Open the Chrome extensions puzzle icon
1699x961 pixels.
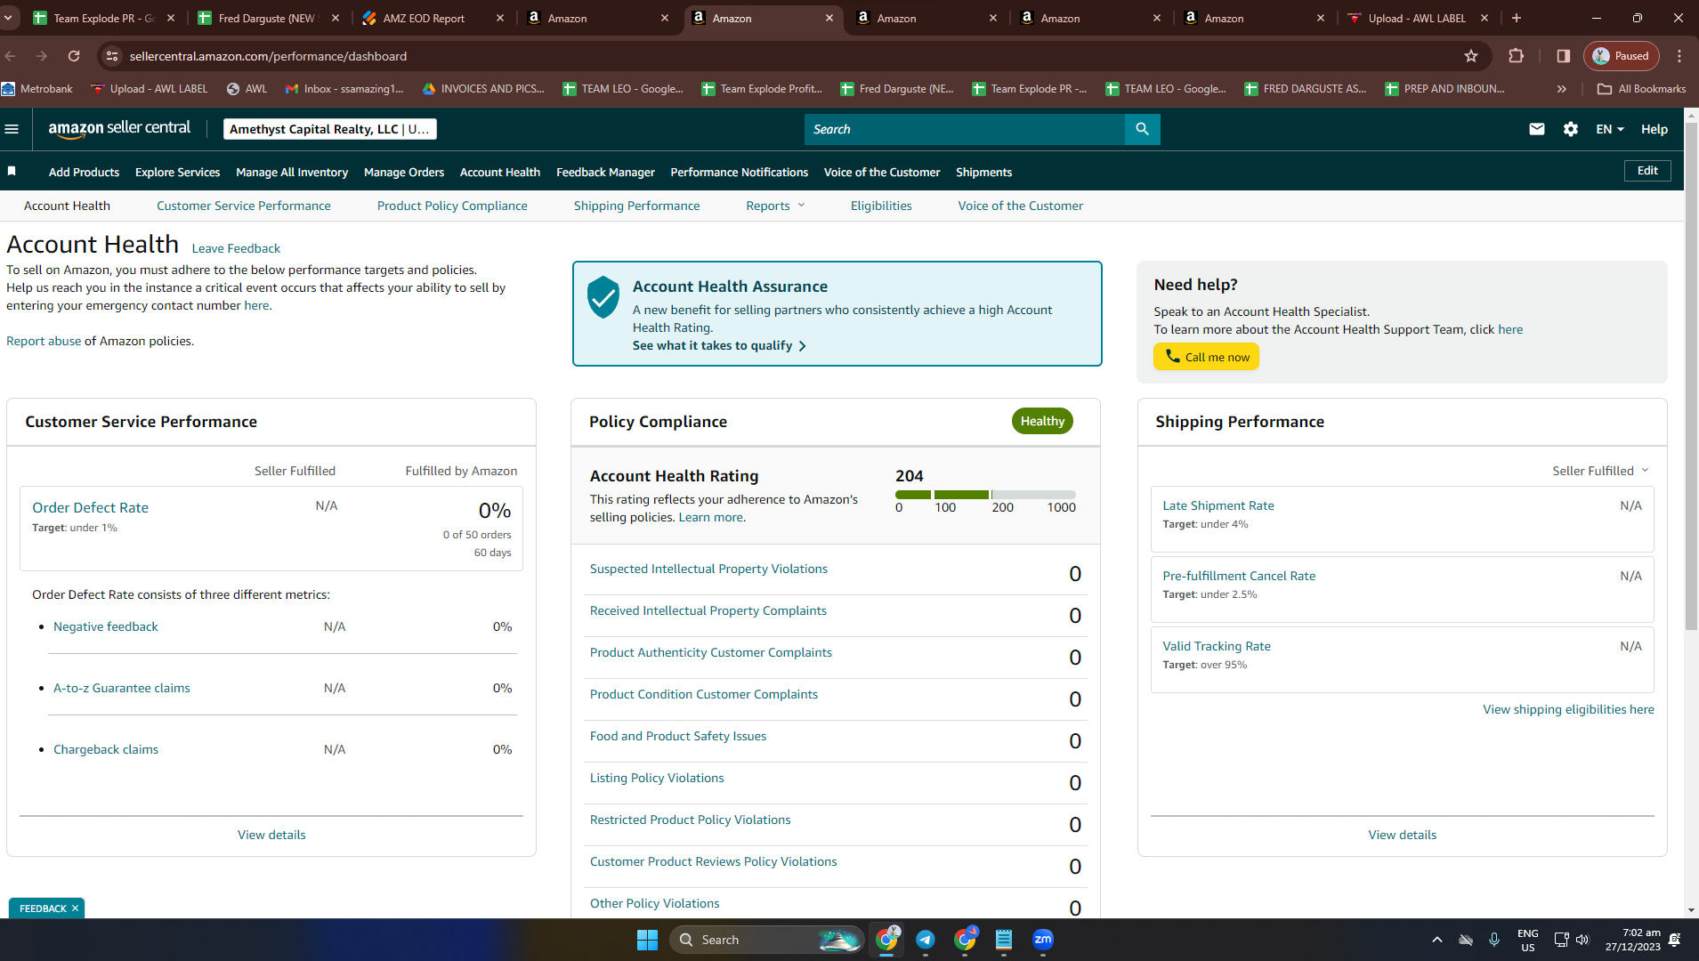(x=1517, y=56)
